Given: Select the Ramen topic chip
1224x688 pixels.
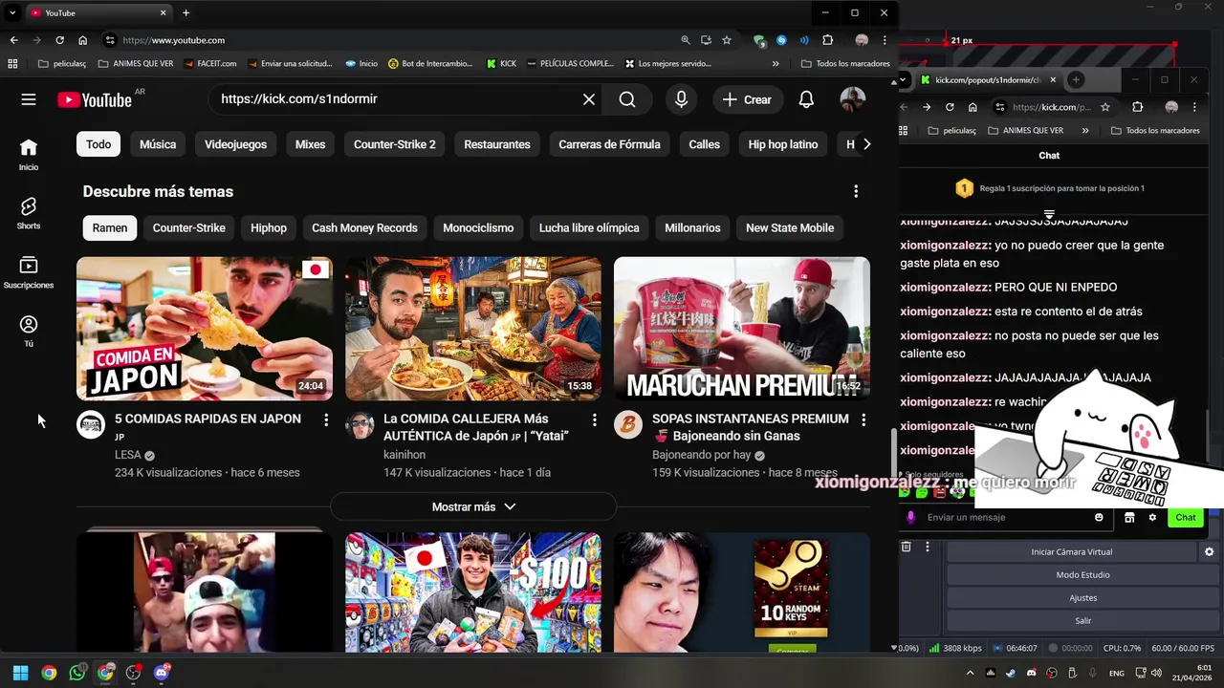Looking at the screenshot, I should (110, 227).
